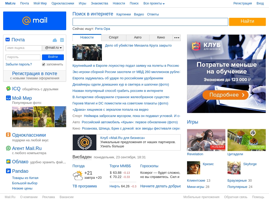This screenshot has height=201, width=269.
Task: Click the weather cloud-sun icon
Action: [x=78, y=175]
